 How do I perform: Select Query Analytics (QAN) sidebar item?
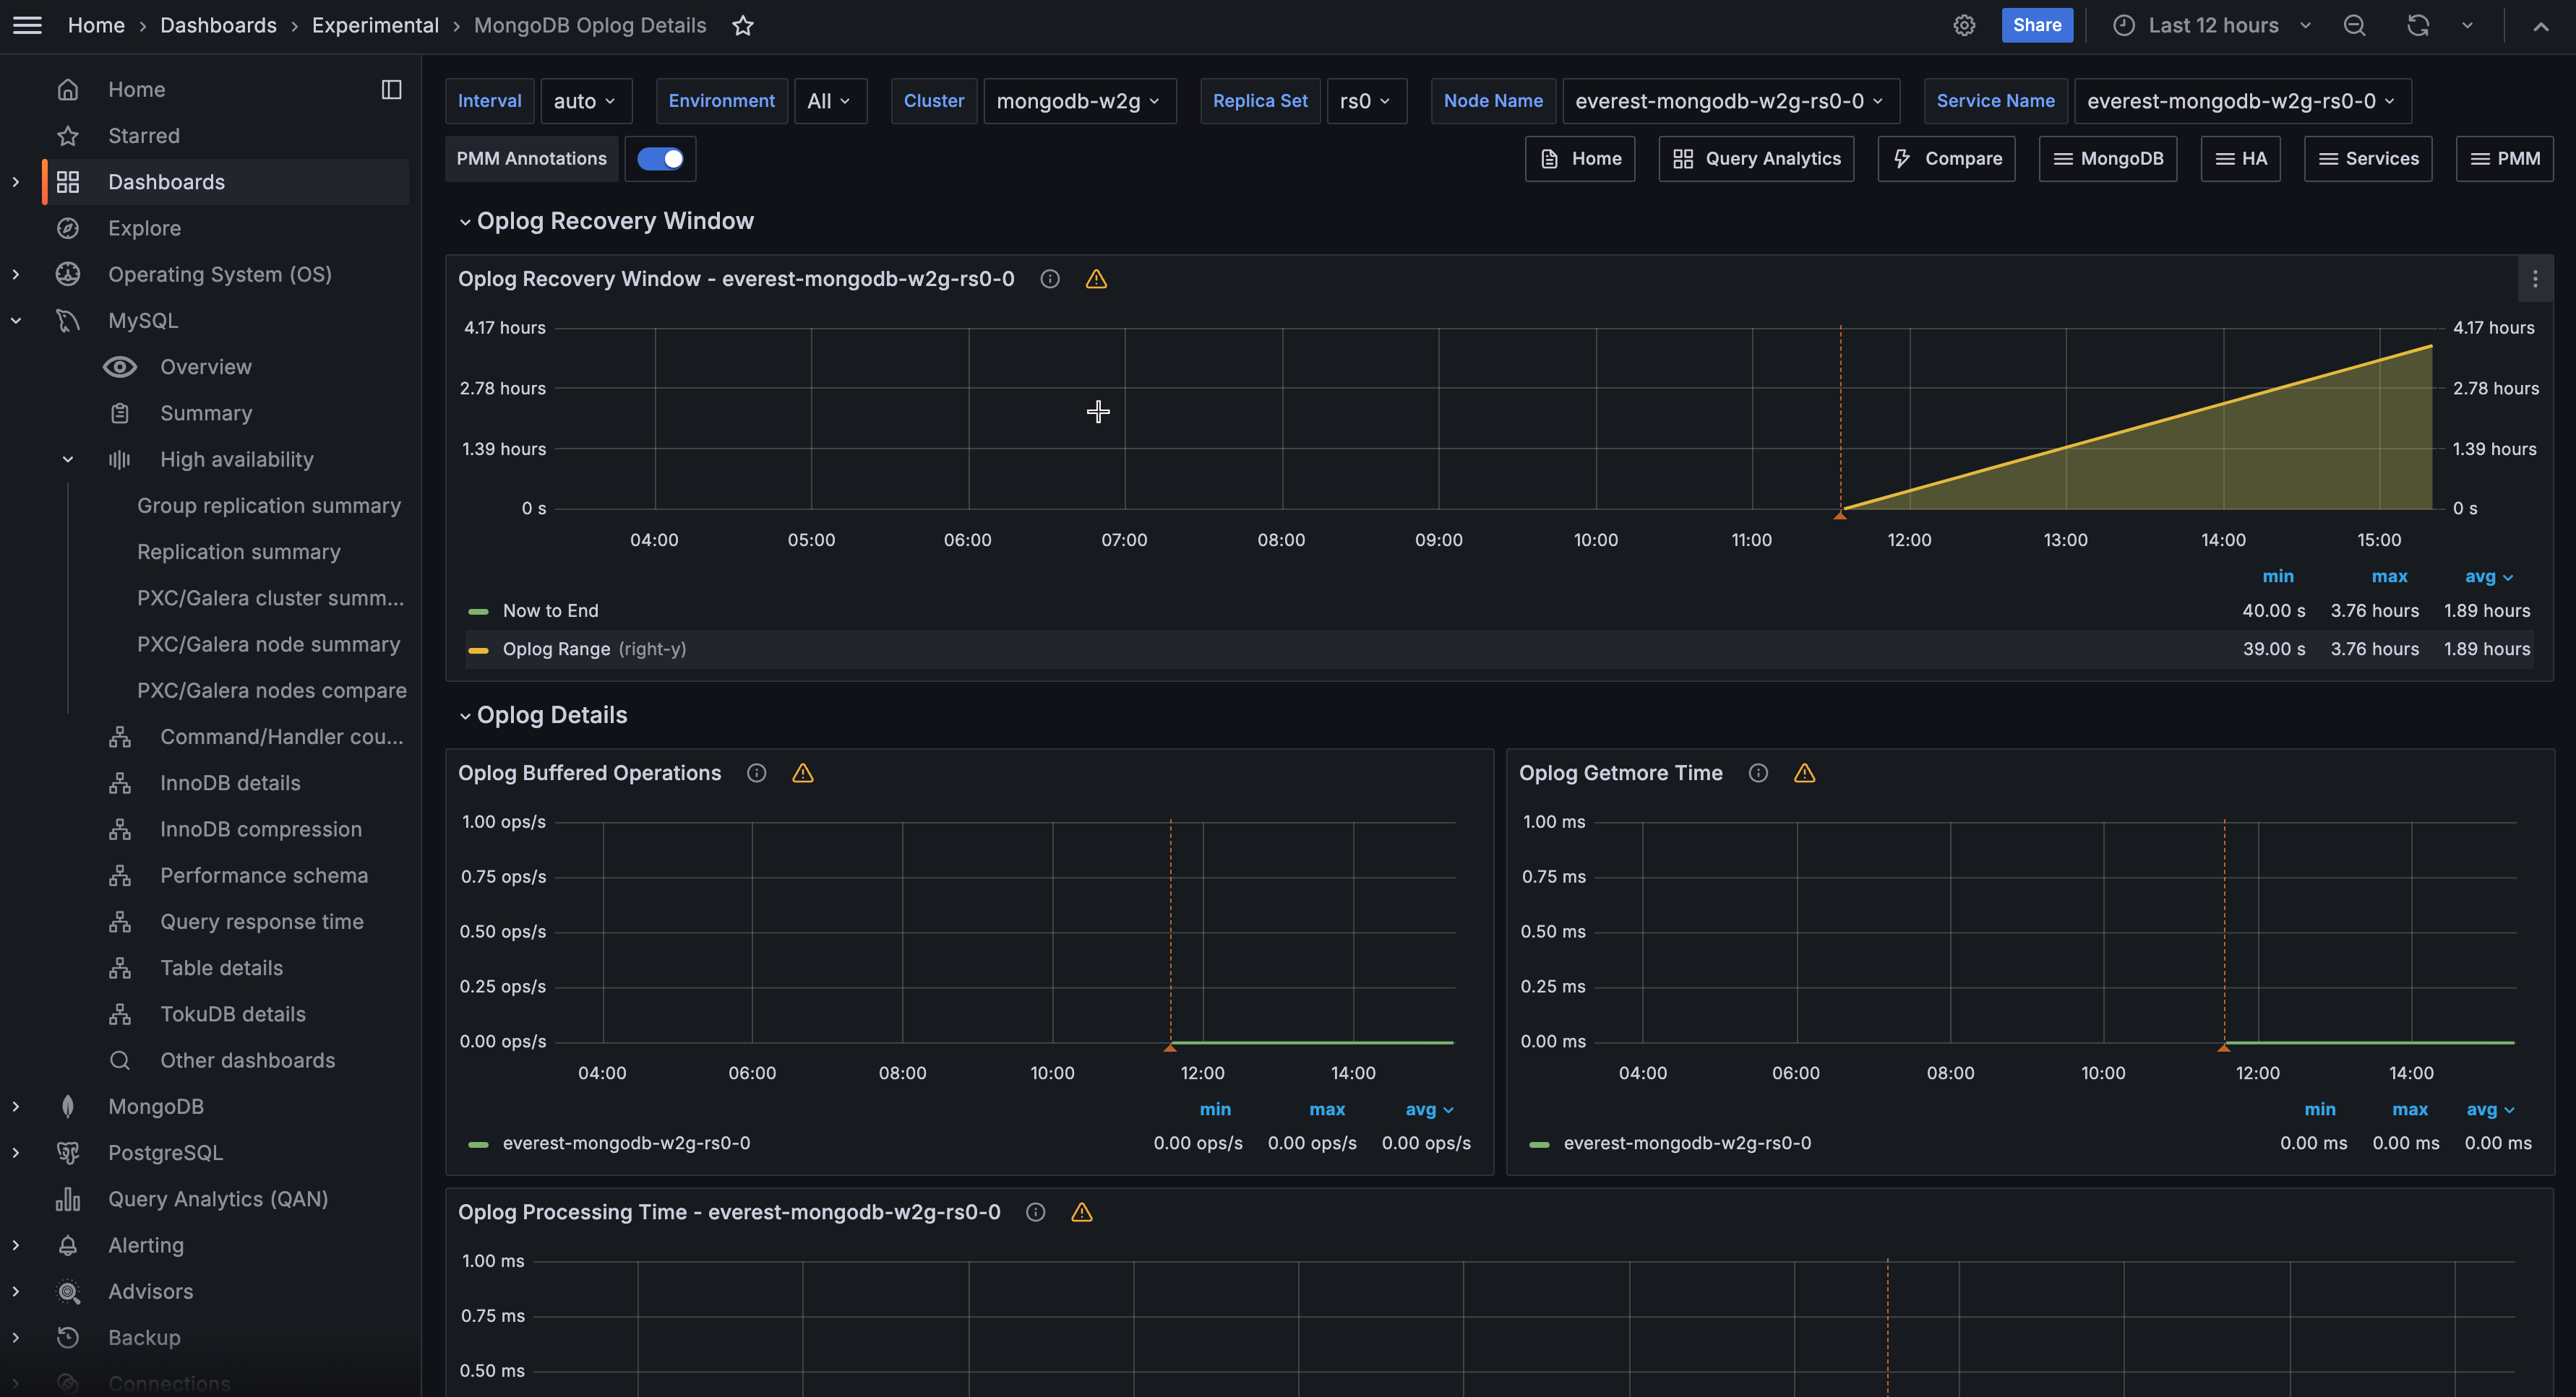click(x=218, y=1199)
